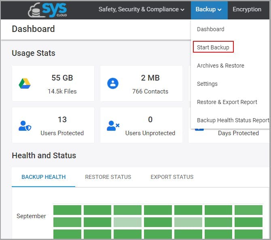The image size is (271, 240).
Task: Click the Days Protected label
Action: coord(238,133)
